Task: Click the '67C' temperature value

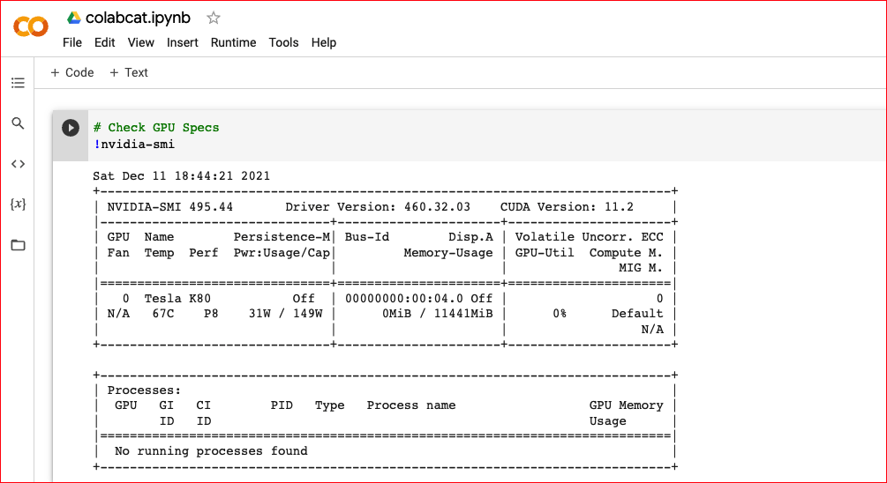Action: click(x=163, y=314)
